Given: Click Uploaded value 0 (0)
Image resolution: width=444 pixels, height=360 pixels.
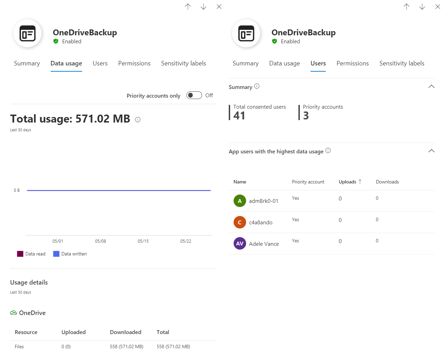Looking at the screenshot, I should click(66, 346).
